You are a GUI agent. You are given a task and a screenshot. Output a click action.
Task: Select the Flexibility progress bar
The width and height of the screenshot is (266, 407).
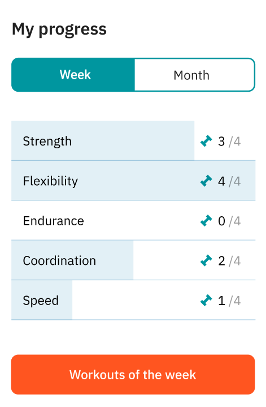(x=133, y=181)
